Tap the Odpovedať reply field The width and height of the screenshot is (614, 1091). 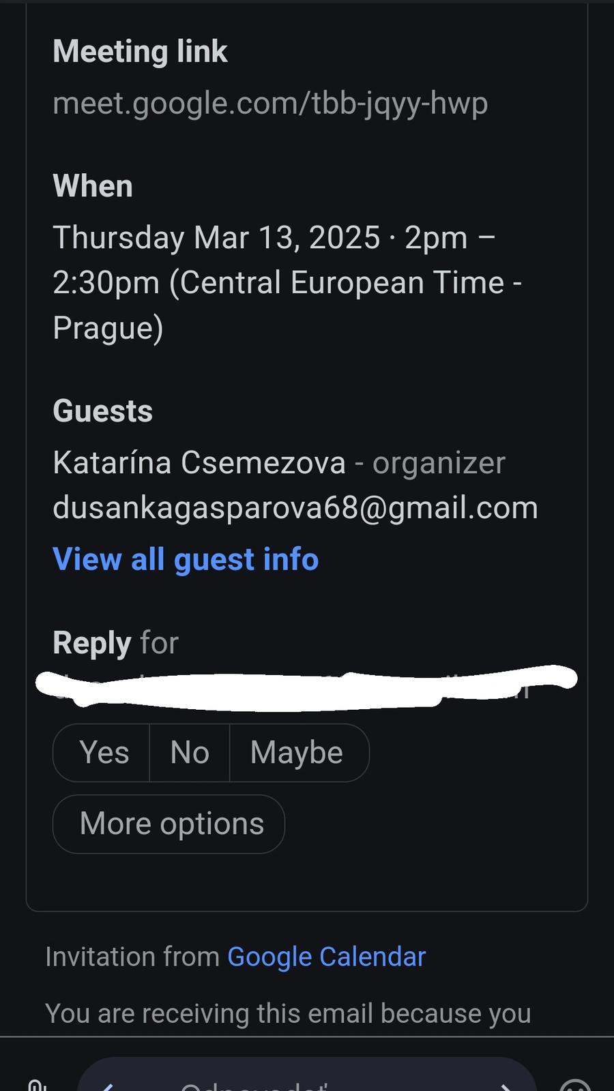click(x=307, y=1084)
